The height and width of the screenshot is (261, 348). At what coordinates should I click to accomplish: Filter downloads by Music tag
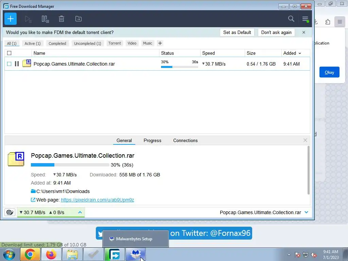[x=147, y=43]
